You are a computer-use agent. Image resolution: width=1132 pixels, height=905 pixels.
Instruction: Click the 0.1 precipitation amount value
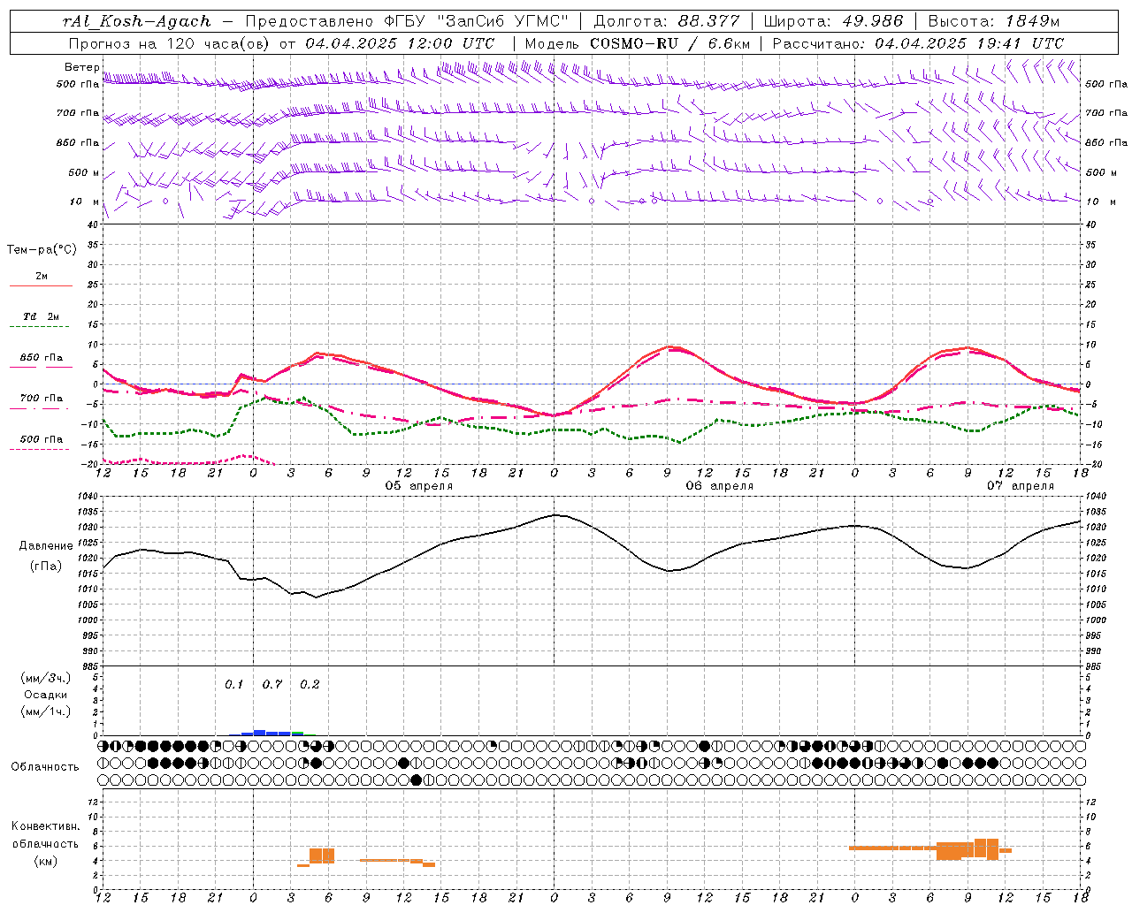[x=233, y=685]
